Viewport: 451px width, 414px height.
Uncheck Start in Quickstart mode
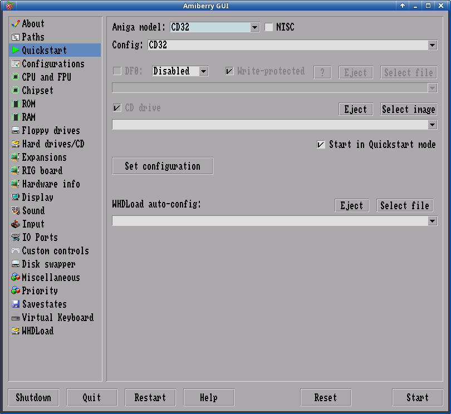[x=321, y=144]
